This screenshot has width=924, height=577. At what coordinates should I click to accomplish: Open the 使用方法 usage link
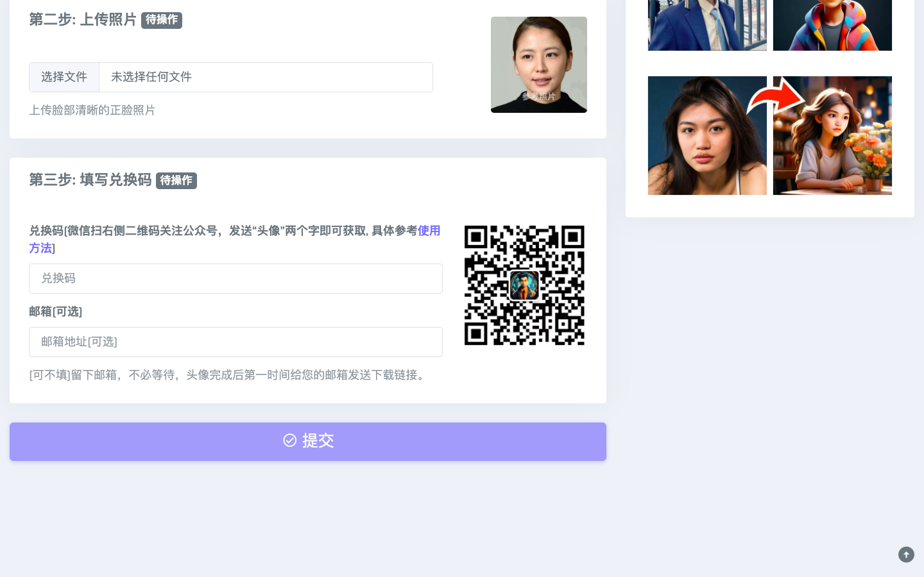tap(429, 231)
